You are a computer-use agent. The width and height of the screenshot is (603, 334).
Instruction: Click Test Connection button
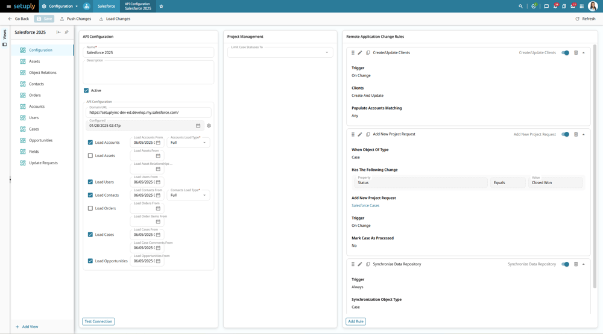coord(98,321)
